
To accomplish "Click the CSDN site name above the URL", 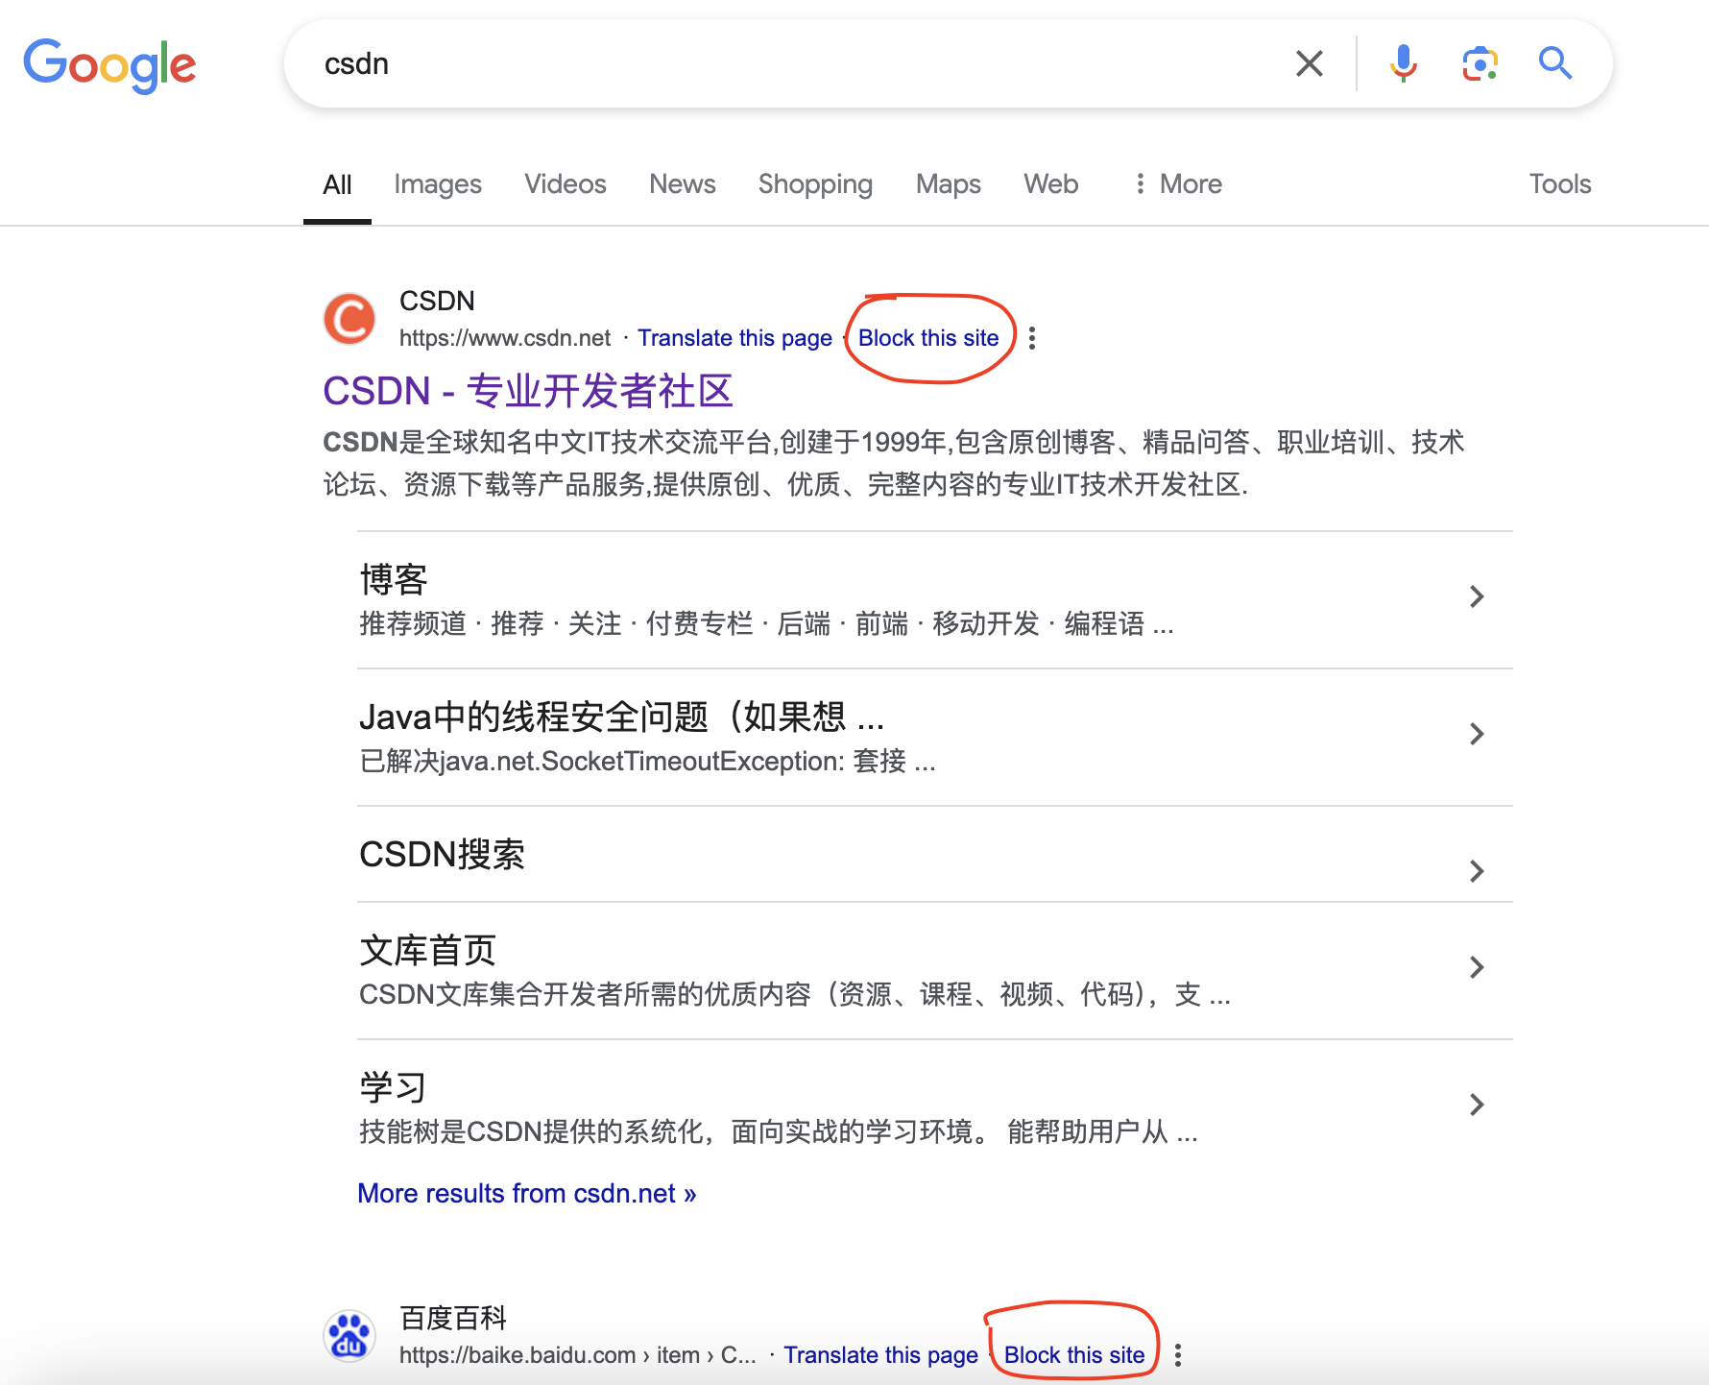I will pyautogui.click(x=437, y=301).
